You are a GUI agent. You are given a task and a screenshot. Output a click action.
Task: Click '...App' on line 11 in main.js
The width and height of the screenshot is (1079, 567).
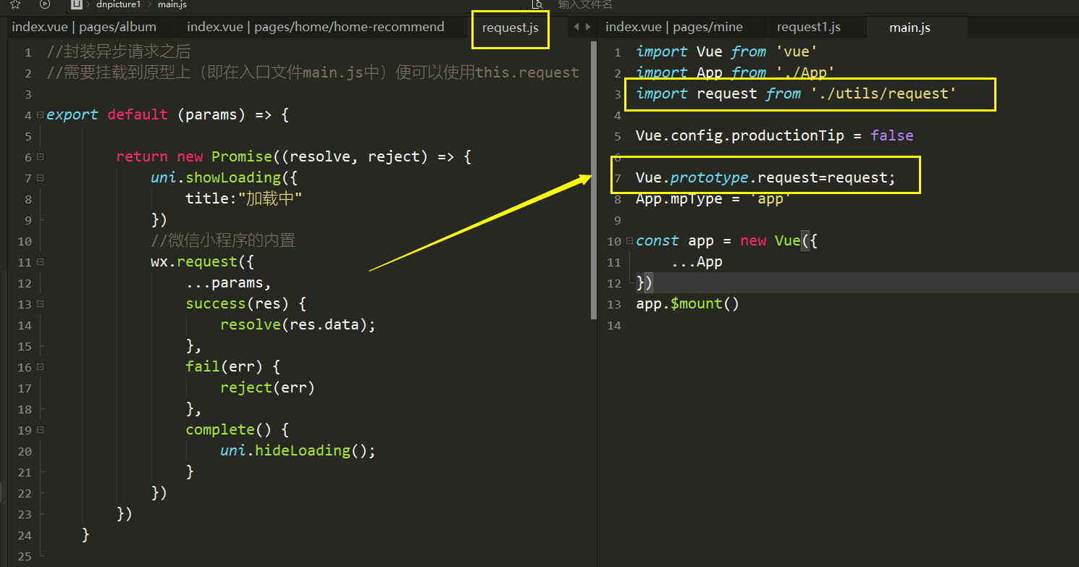[697, 261]
